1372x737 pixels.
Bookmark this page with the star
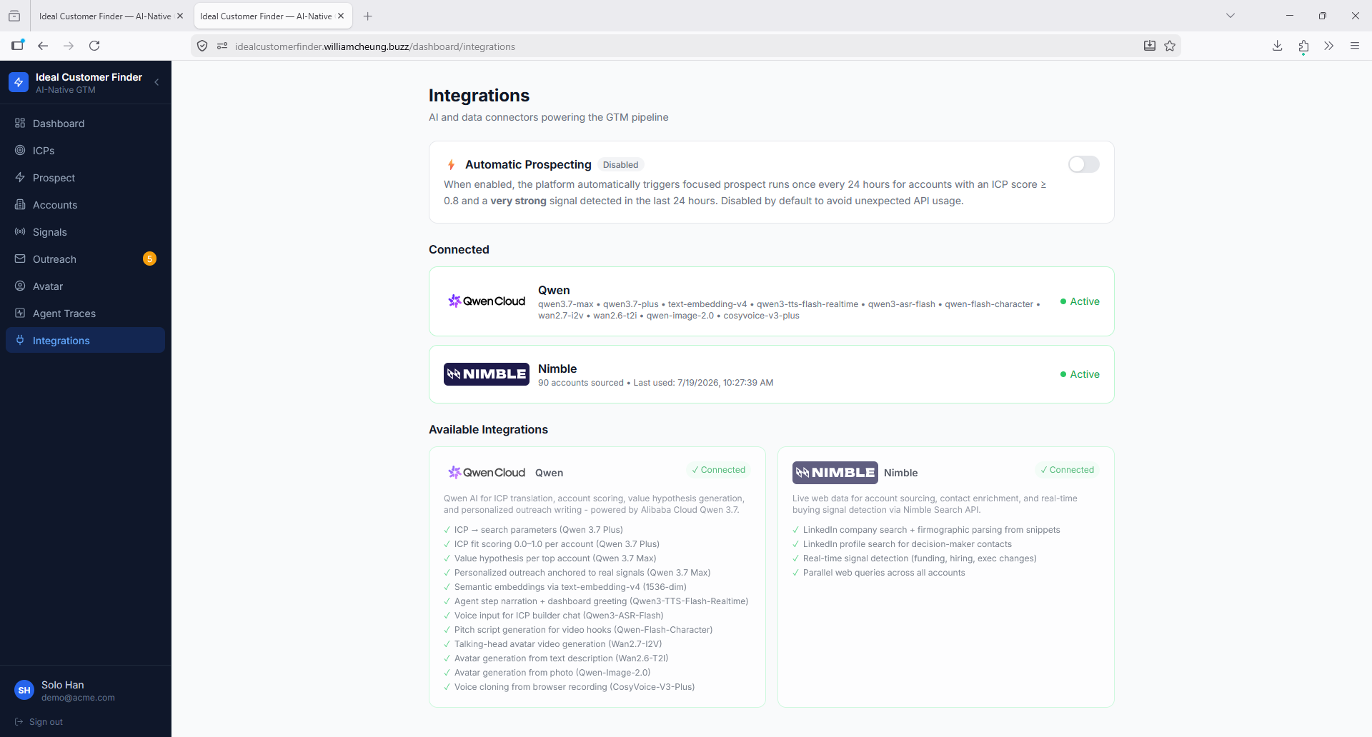[1170, 46]
